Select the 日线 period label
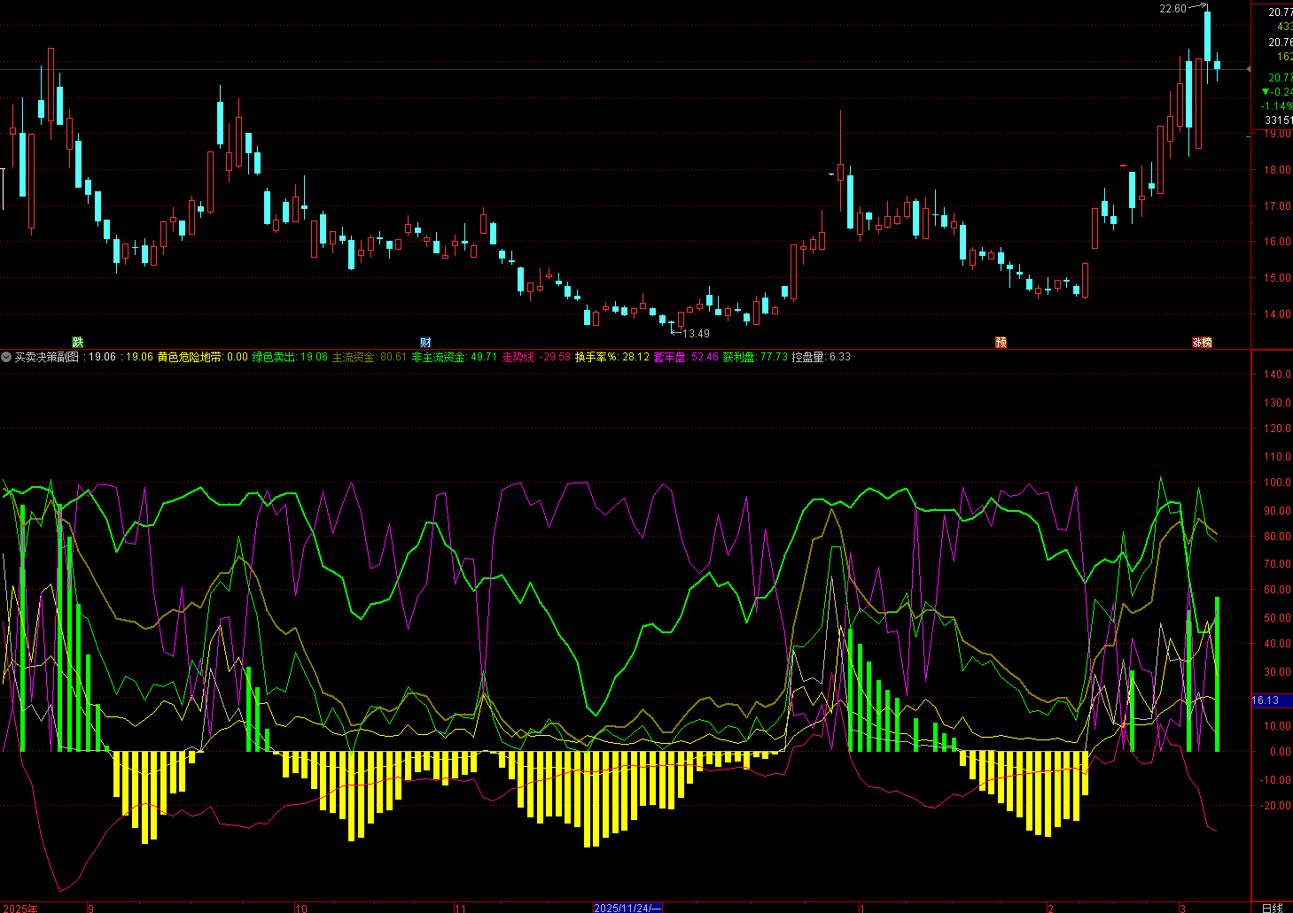 [x=1272, y=908]
